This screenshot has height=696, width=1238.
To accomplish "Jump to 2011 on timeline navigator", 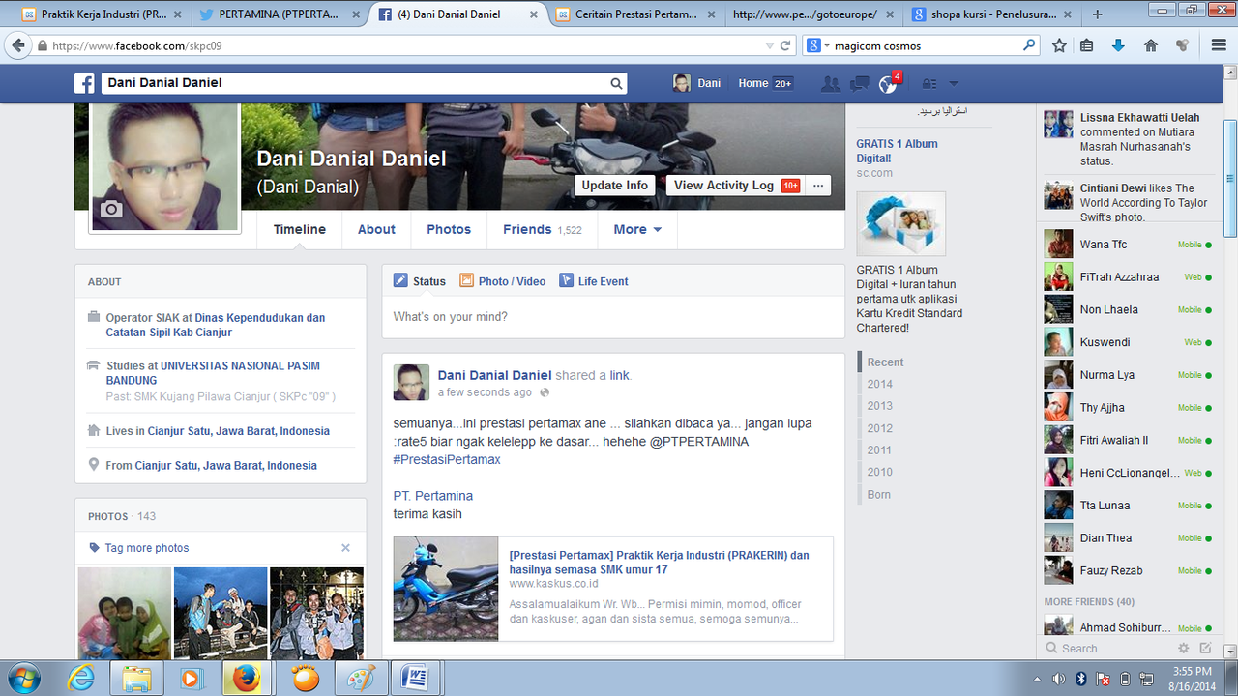I will (x=880, y=449).
